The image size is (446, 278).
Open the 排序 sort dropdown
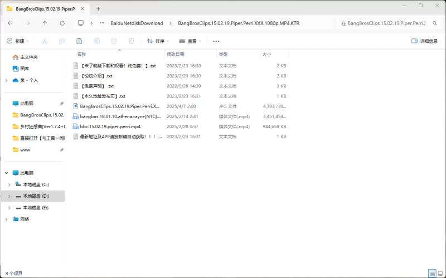click(x=158, y=41)
